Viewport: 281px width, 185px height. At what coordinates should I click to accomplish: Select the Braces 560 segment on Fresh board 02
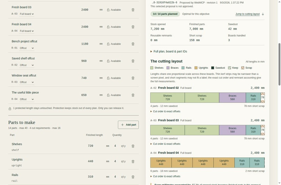(x=233, y=98)
